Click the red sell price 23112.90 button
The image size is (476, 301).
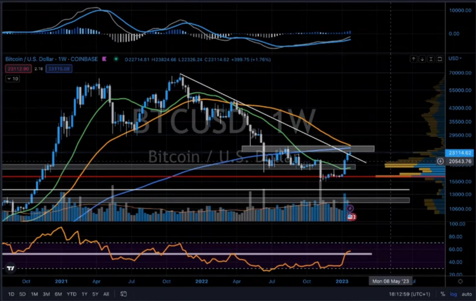(18, 69)
